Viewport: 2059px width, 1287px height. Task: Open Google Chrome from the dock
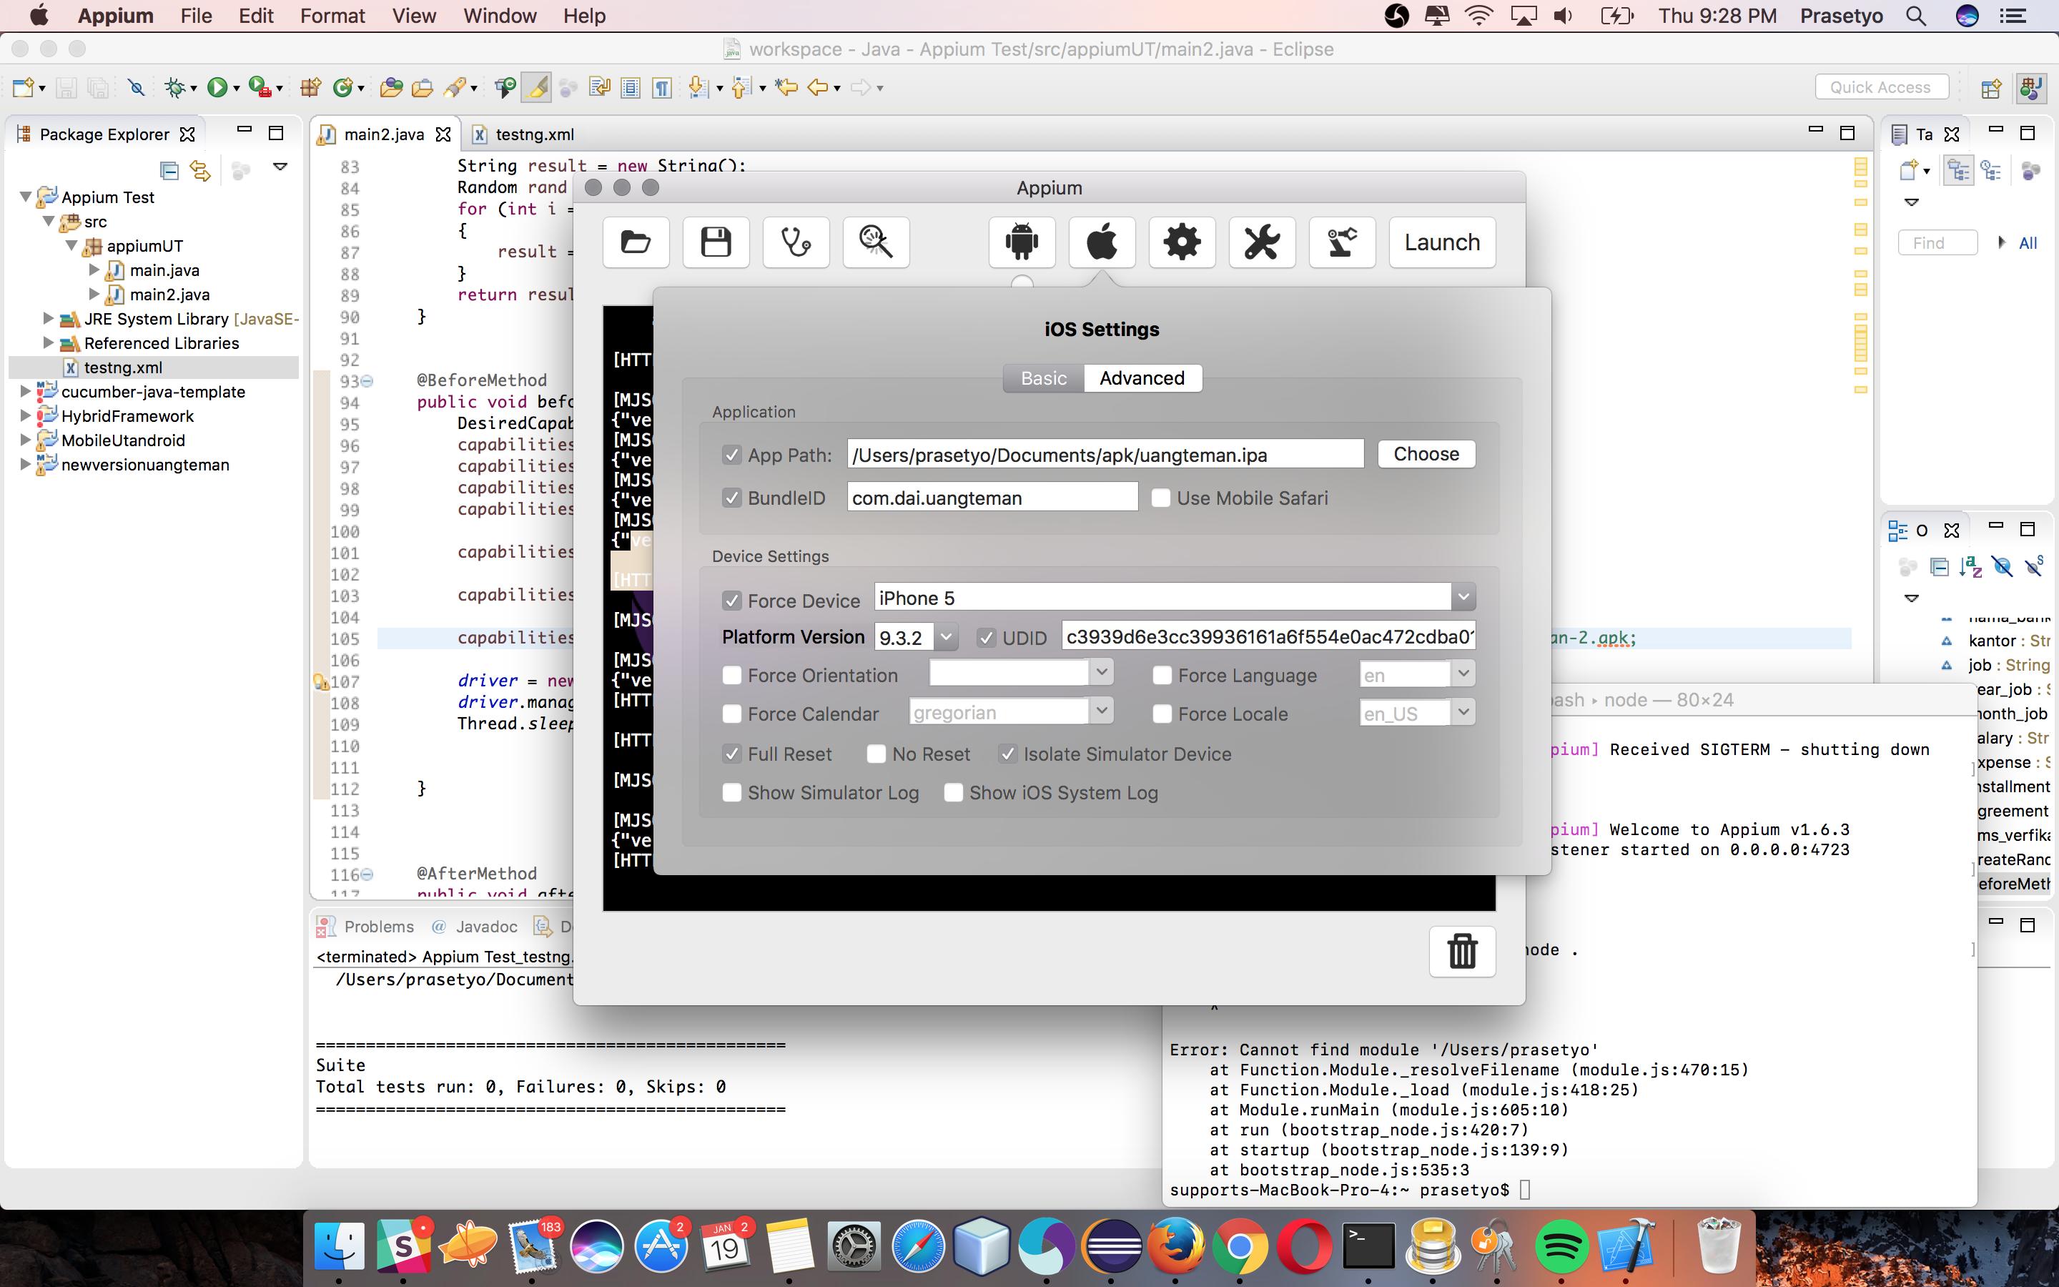(x=1240, y=1246)
